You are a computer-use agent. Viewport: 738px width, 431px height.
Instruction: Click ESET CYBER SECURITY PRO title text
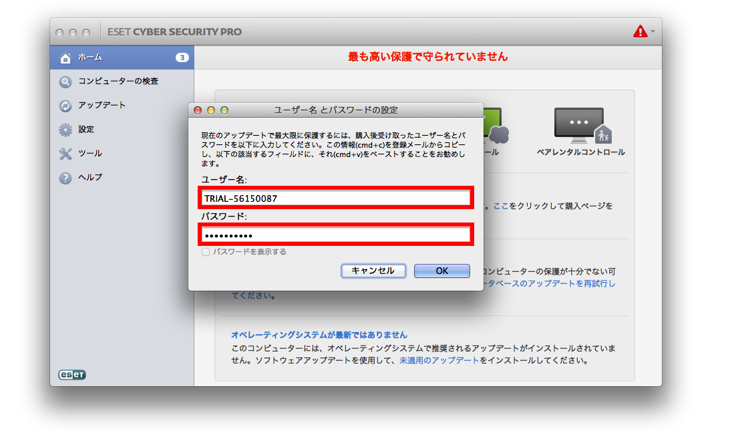pos(174,31)
